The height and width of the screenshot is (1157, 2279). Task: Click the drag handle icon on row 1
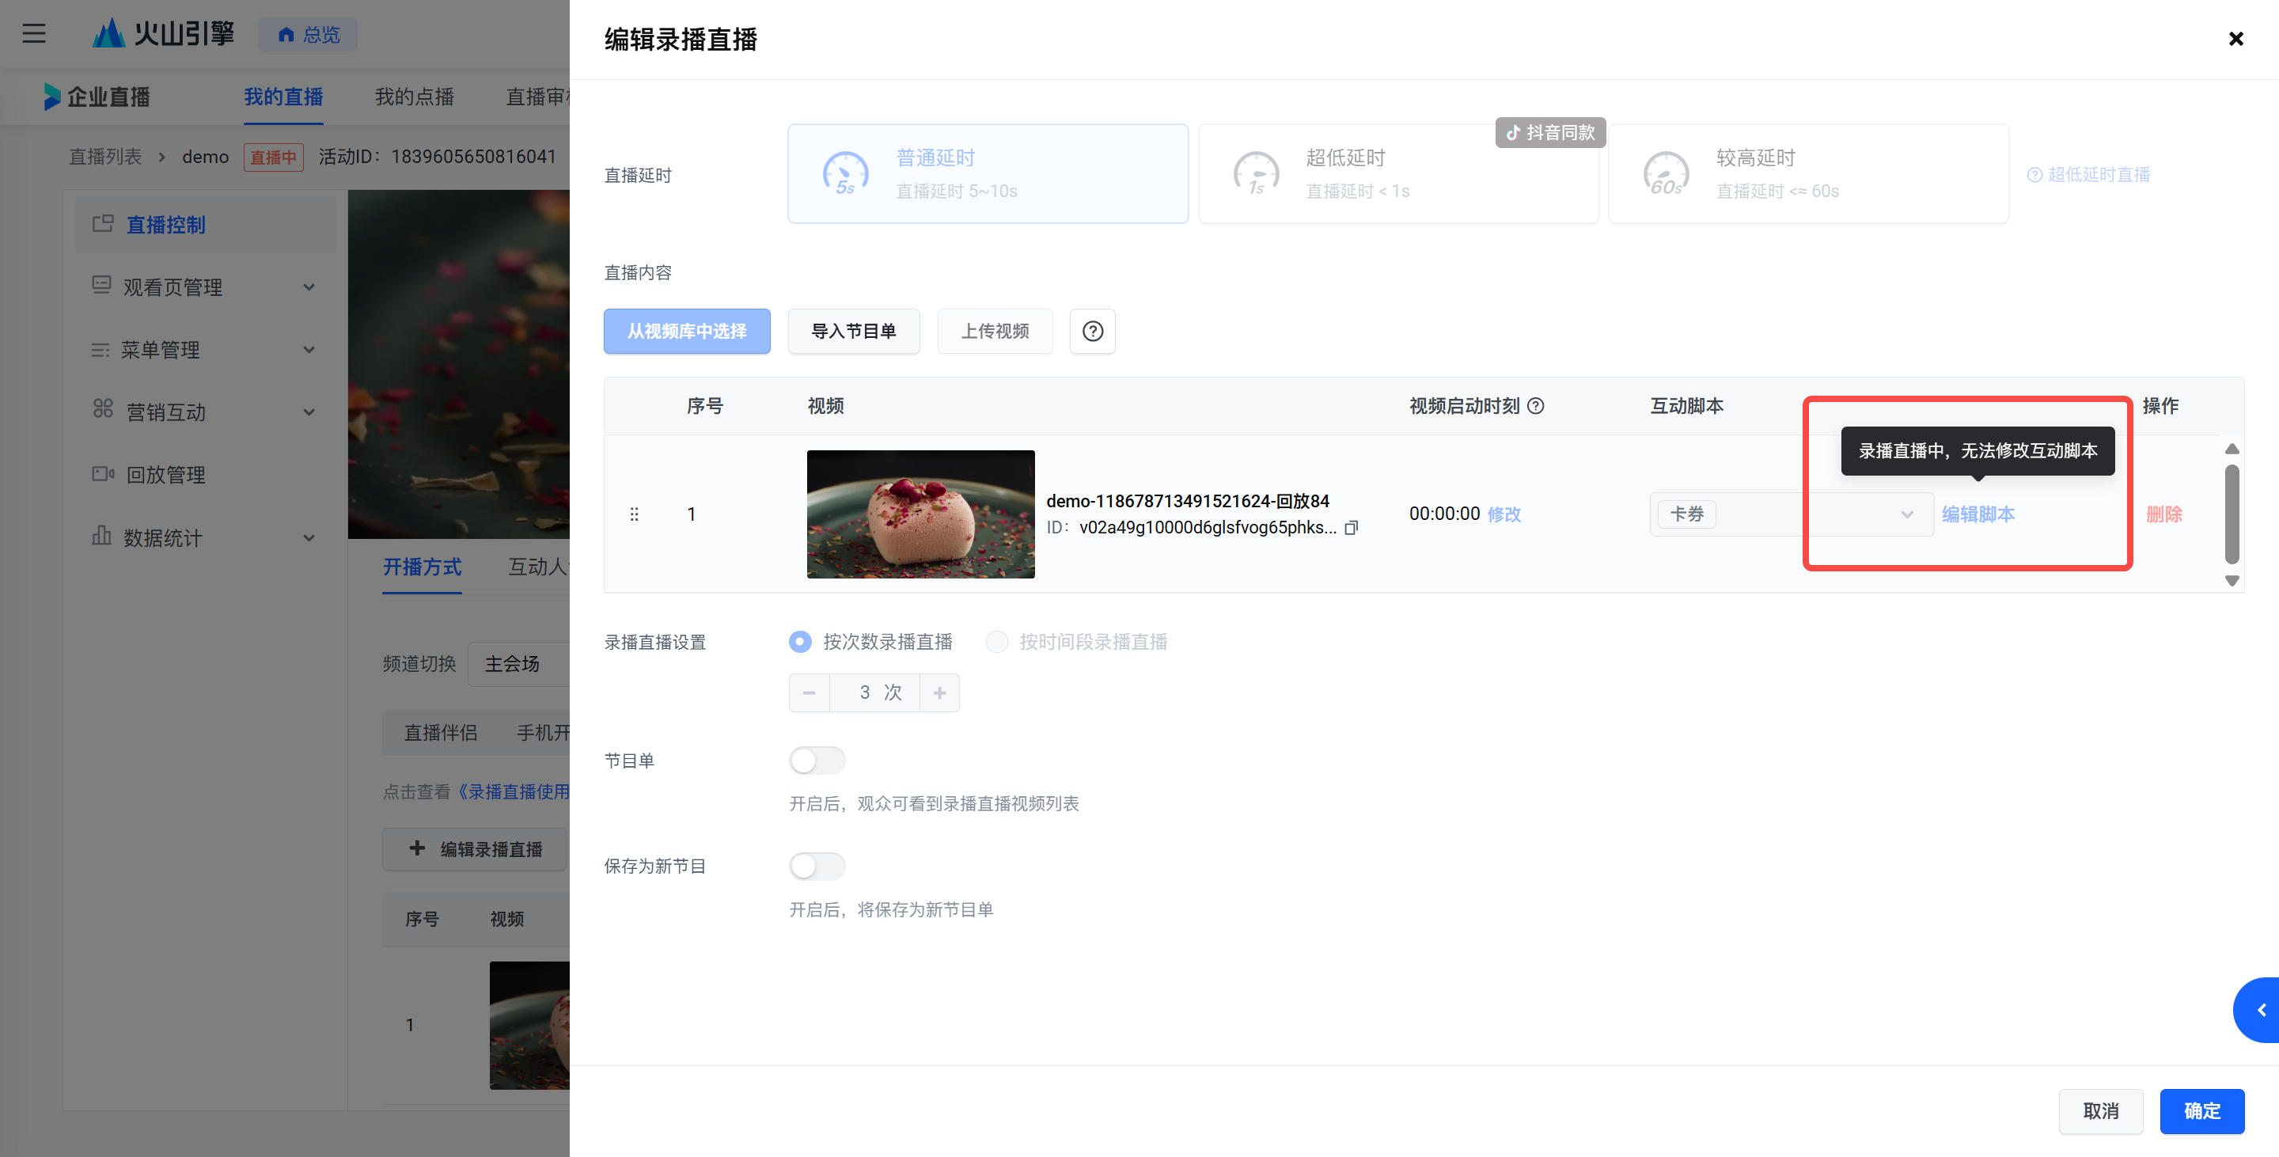point(633,514)
